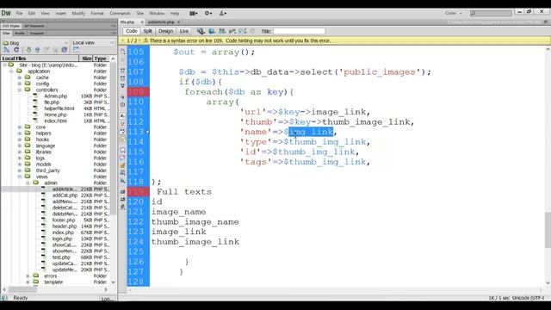
Task: Expand the errors folder
Action: click(28, 276)
